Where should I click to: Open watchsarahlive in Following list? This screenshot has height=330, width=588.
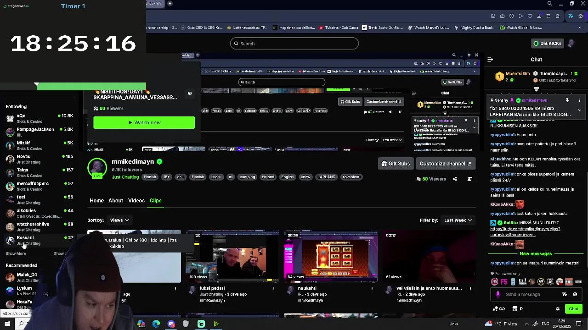[39, 227]
